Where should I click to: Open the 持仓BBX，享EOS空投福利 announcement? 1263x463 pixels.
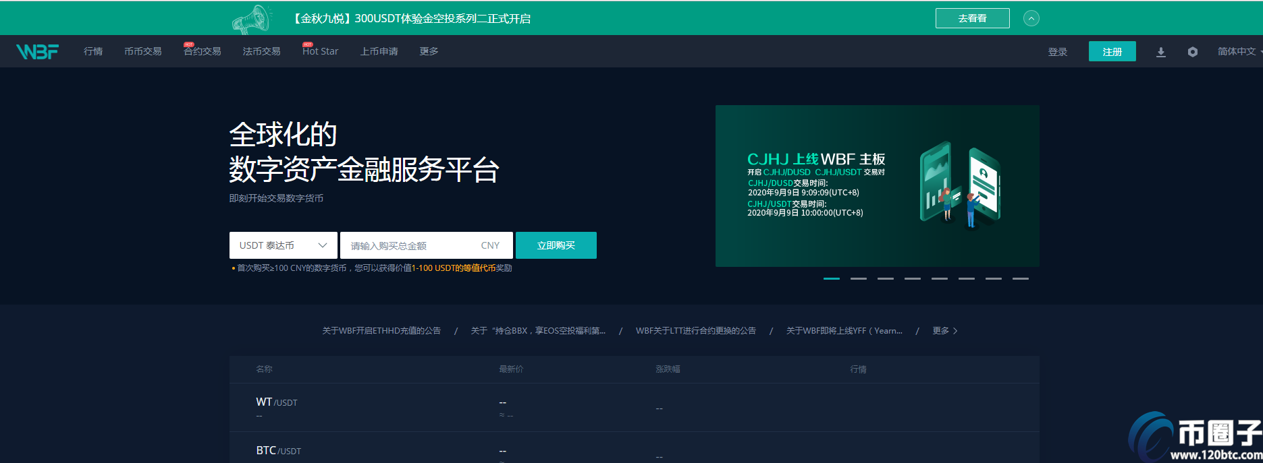coord(538,331)
